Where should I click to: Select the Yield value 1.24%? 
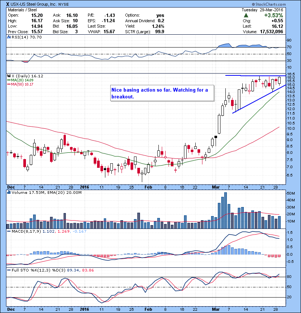pos(158,26)
